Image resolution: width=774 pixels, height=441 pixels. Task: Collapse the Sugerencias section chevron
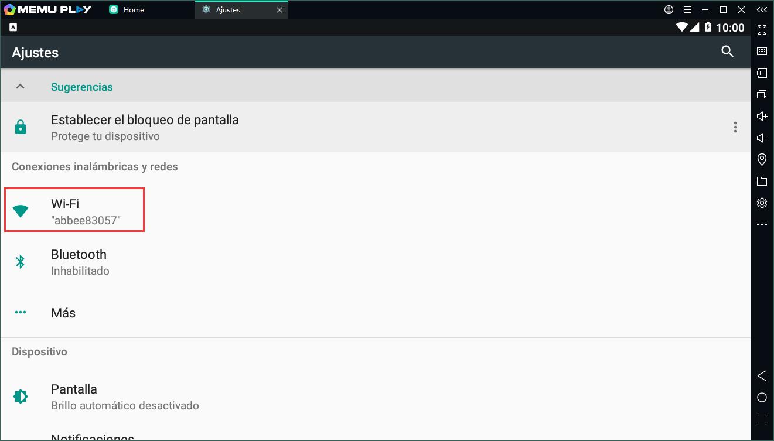(x=20, y=87)
